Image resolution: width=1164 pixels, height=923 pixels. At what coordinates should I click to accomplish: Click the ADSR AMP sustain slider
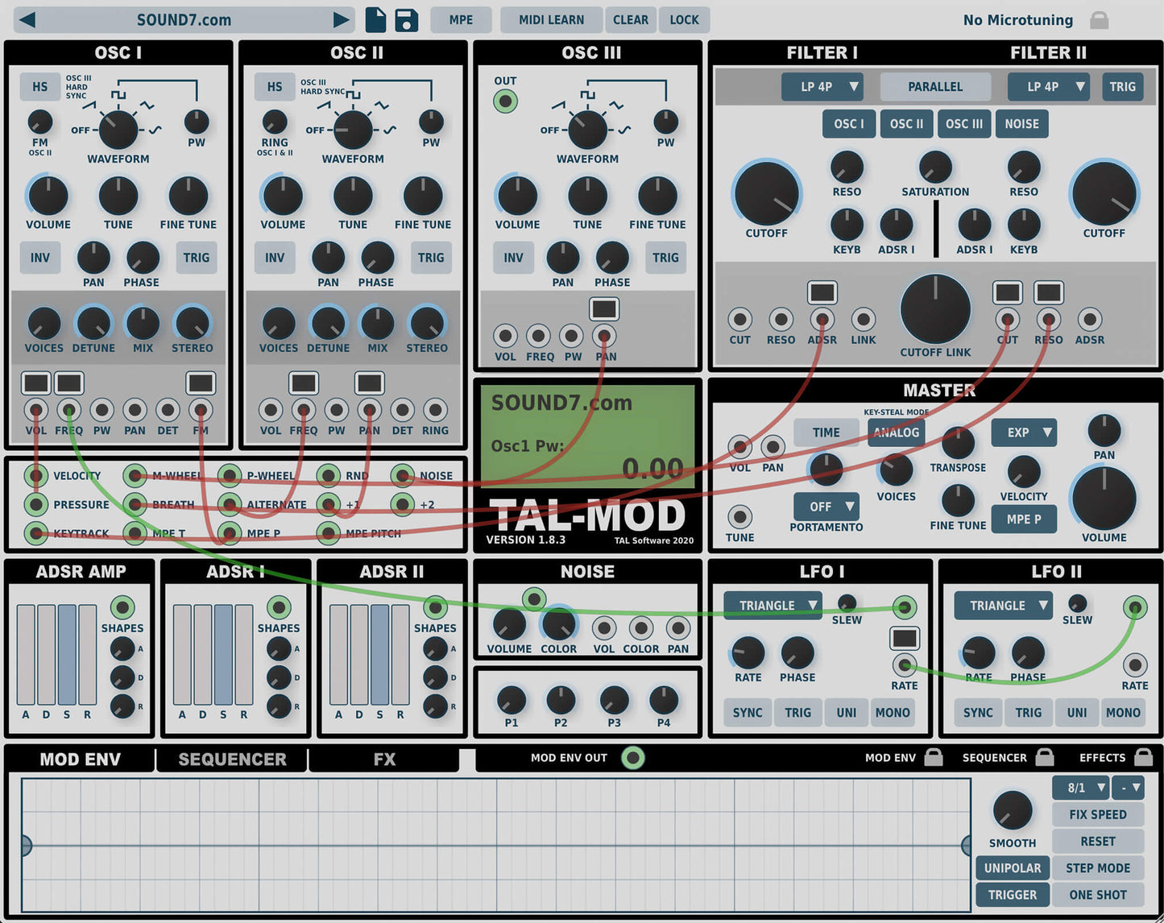(x=67, y=655)
